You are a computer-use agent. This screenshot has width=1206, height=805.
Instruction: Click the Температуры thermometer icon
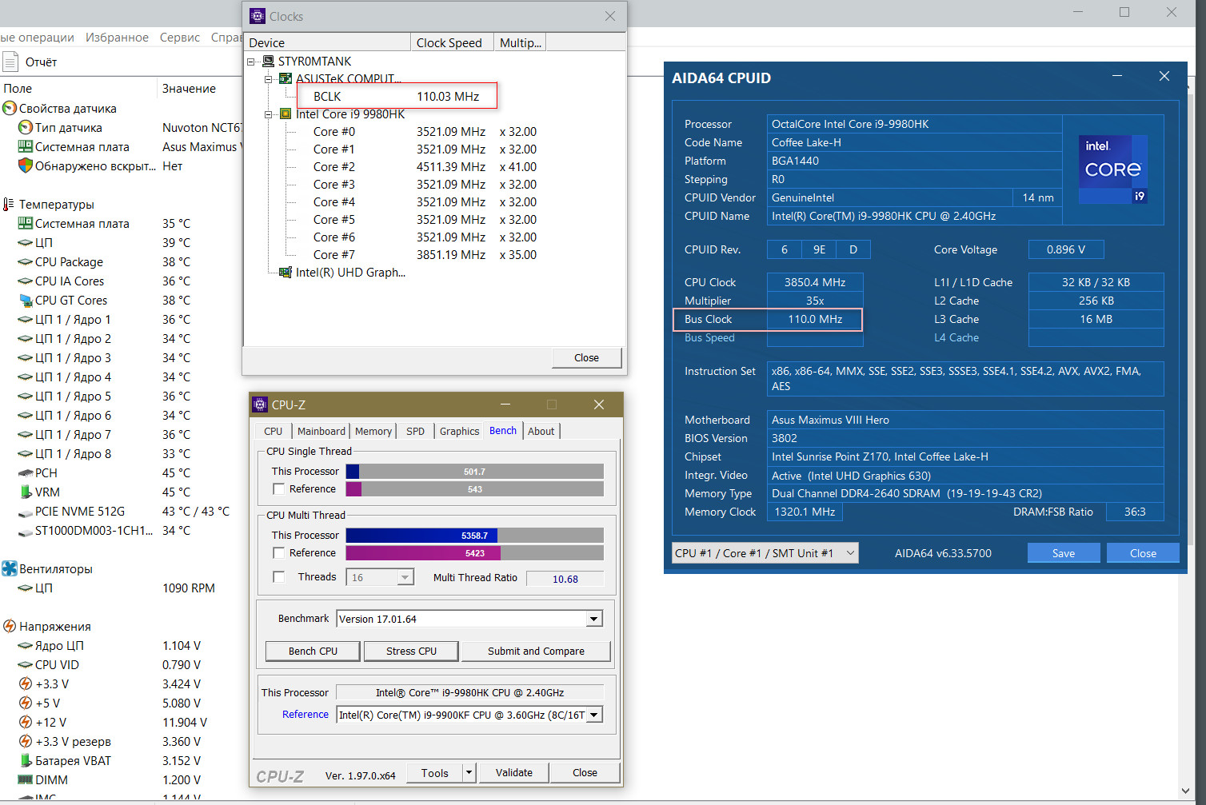9,204
